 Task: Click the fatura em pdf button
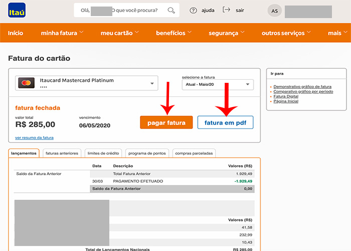click(x=225, y=122)
